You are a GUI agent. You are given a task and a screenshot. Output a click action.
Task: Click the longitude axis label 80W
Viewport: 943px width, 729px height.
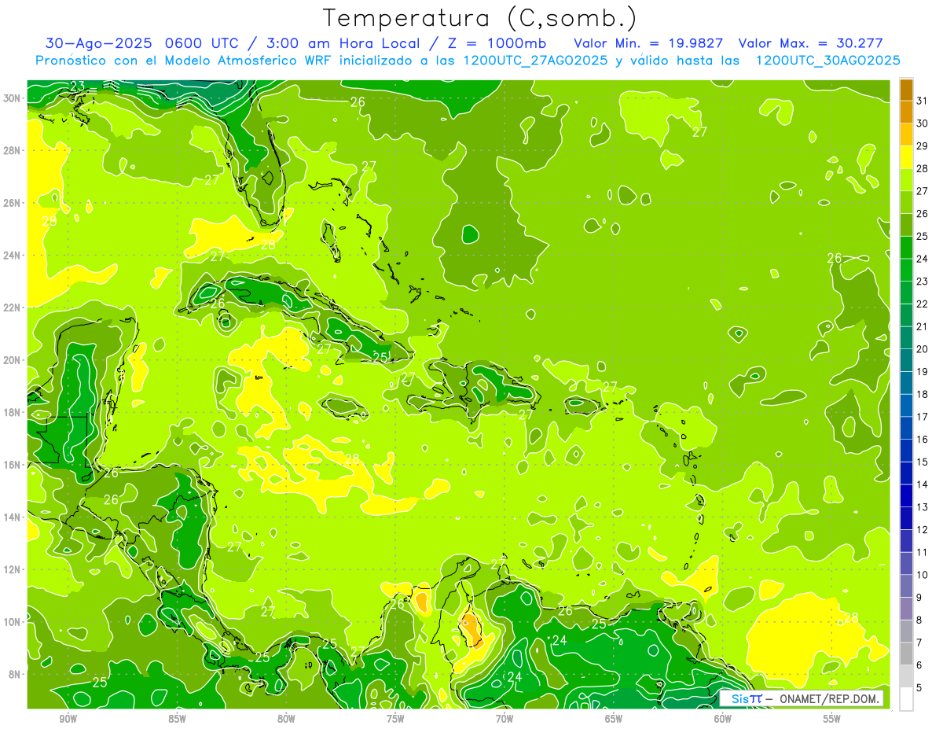click(286, 719)
